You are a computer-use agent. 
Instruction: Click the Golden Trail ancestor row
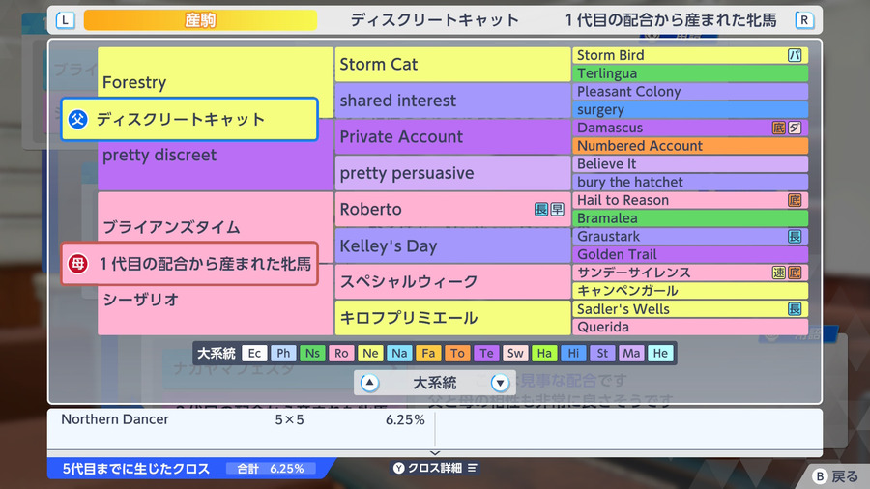(x=690, y=254)
